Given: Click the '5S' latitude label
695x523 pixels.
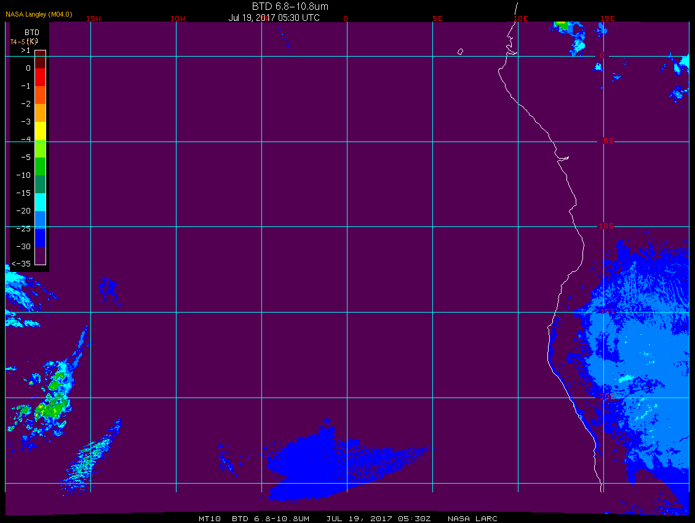Looking at the screenshot, I should (x=608, y=141).
